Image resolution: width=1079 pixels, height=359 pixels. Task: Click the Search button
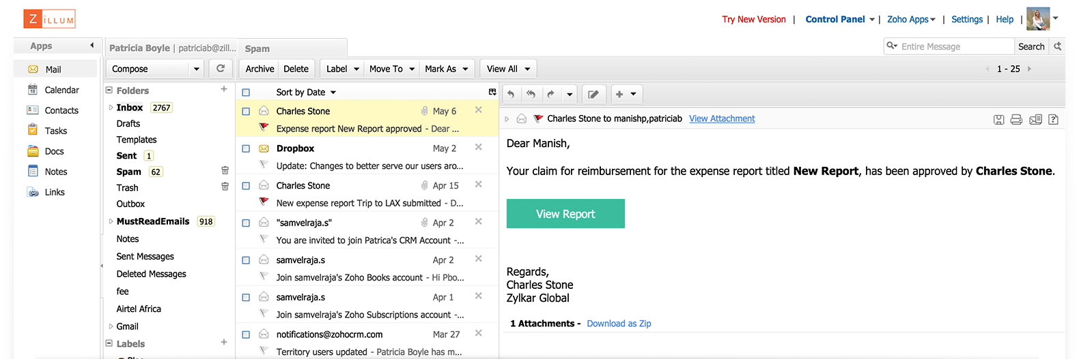1031,46
